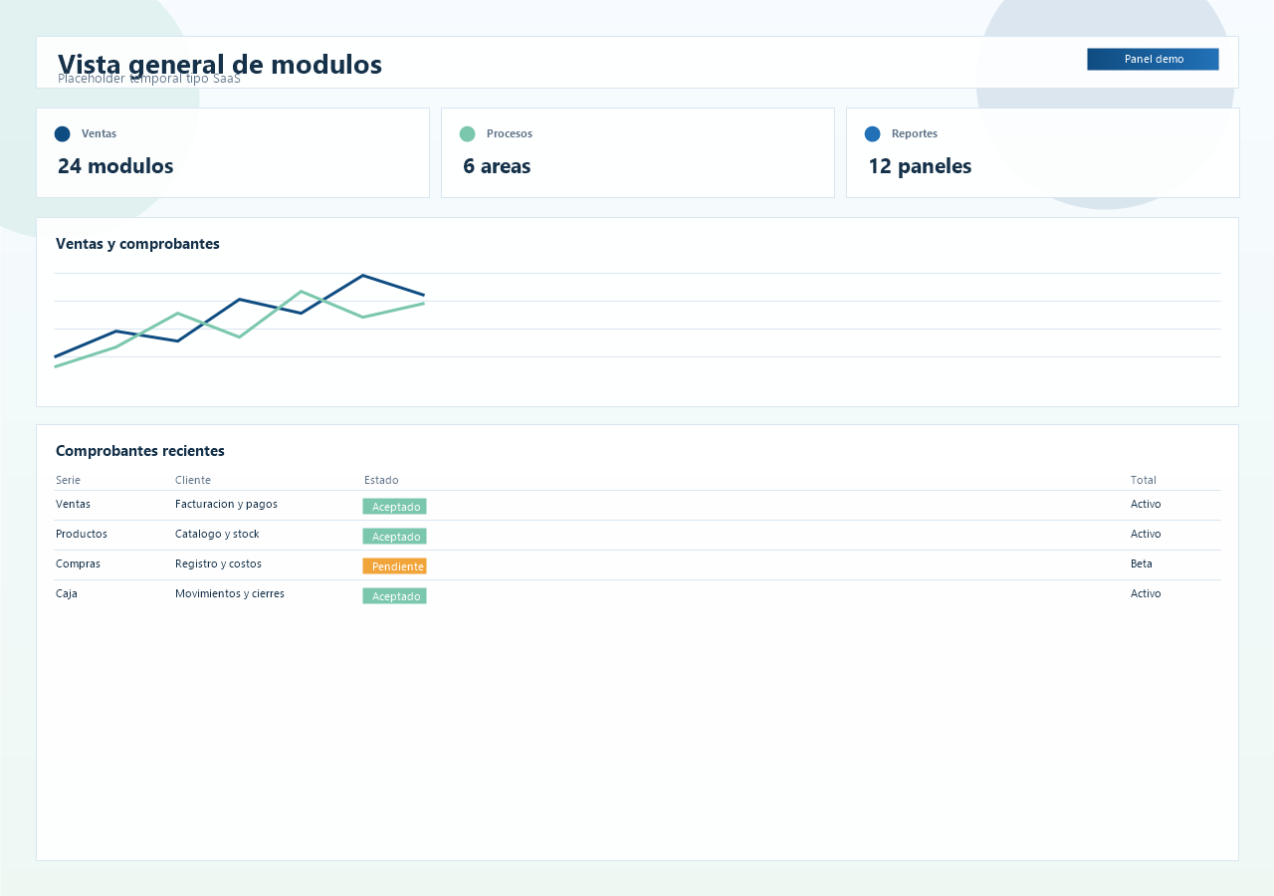Click the Total column header
1274x896 pixels.
(x=1144, y=480)
